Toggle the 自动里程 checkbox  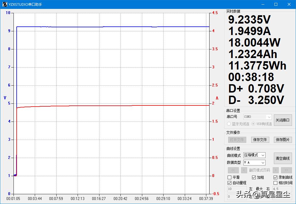(x=230, y=183)
